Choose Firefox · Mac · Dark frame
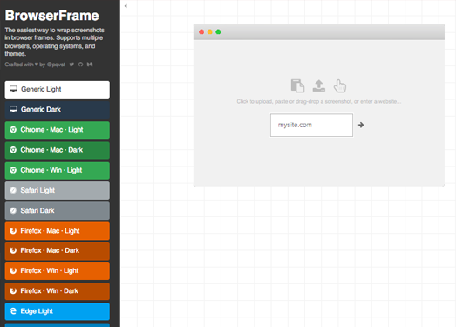This screenshot has width=456, height=327. point(58,251)
